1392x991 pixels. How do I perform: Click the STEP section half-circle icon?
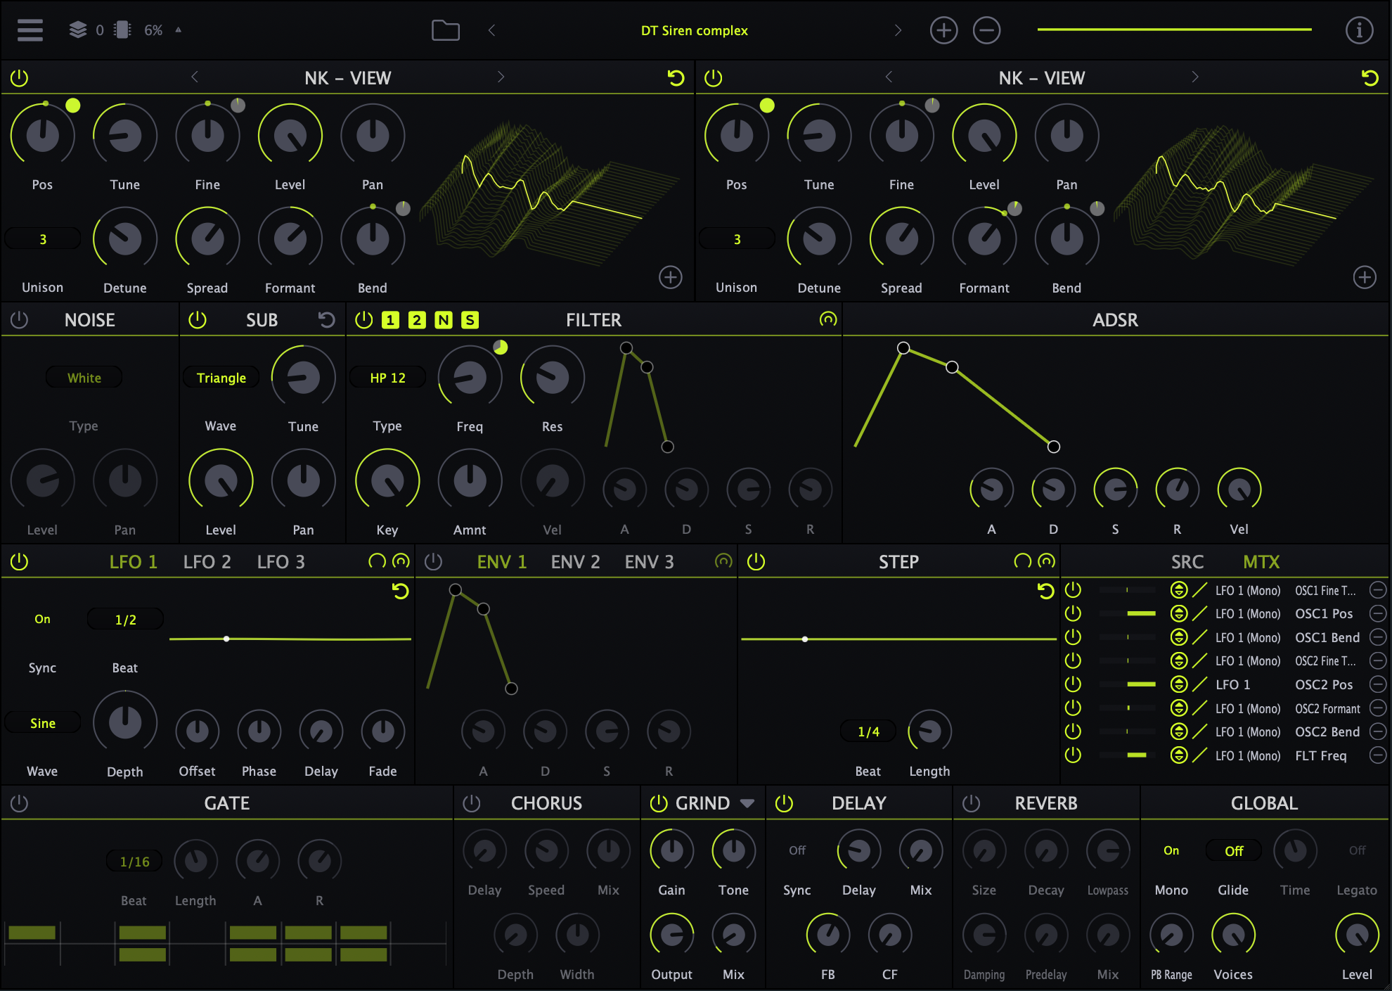tap(1022, 561)
